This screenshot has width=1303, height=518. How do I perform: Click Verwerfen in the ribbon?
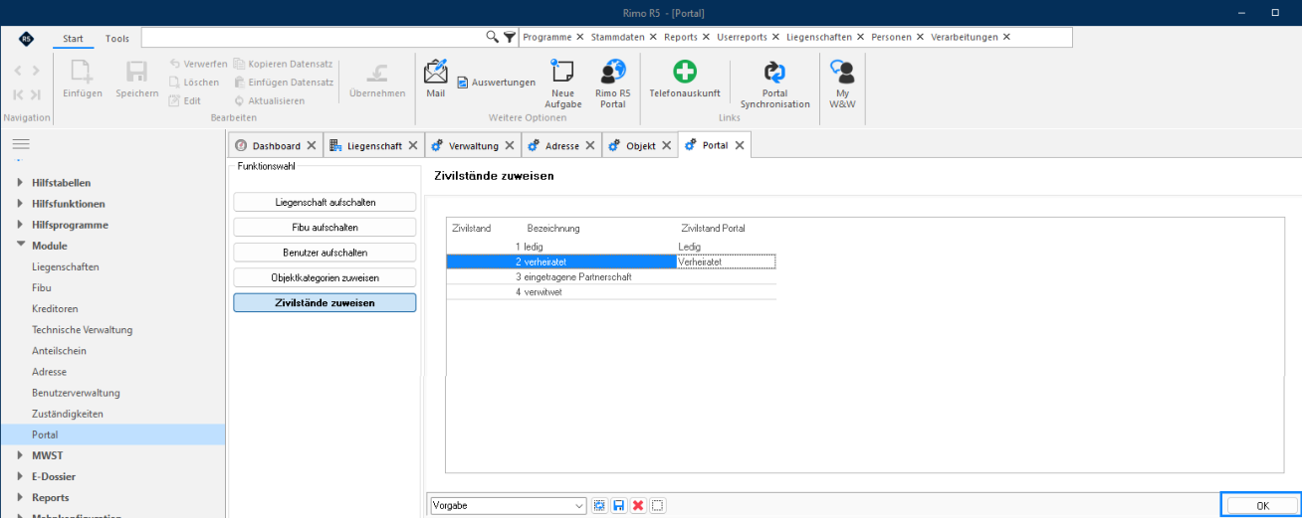click(198, 64)
